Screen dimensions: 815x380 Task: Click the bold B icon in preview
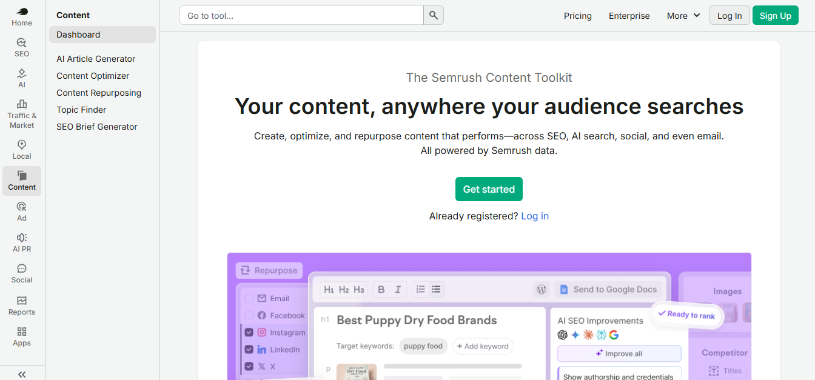click(381, 290)
